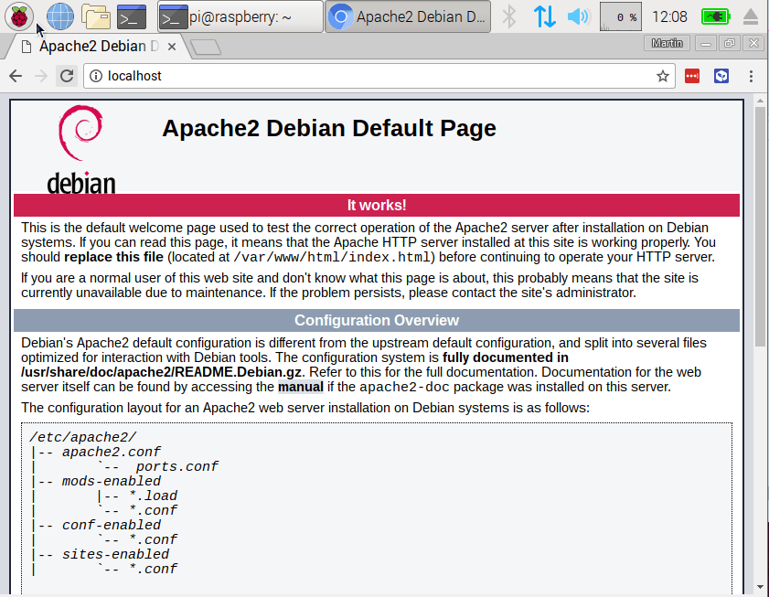This screenshot has height=597, width=769.
Task: Launch the terminal from the panel launcher
Action: [x=132, y=16]
